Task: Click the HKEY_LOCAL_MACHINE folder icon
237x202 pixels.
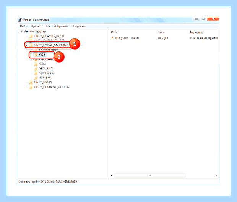Action: click(x=31, y=45)
